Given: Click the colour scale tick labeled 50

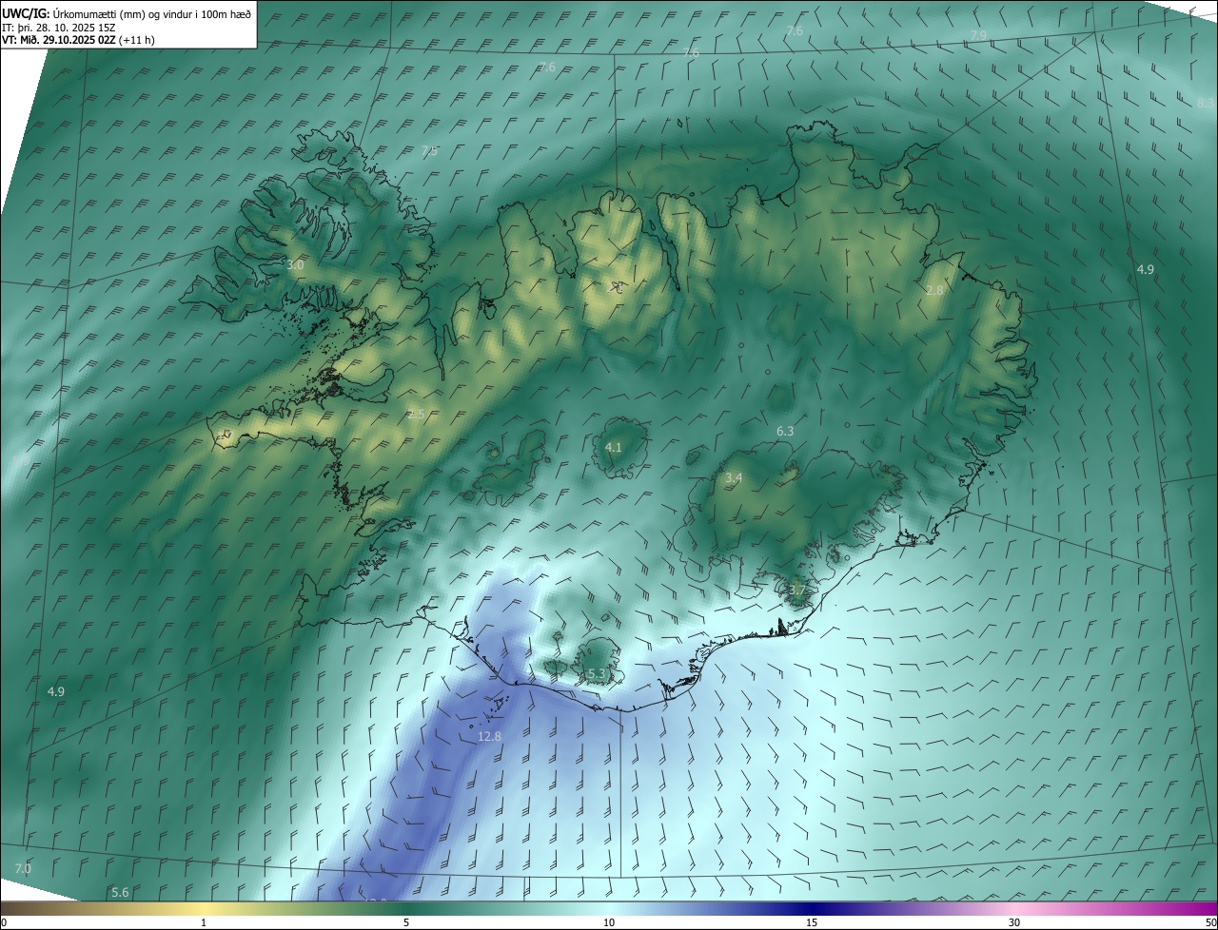Looking at the screenshot, I should pos(1210,922).
